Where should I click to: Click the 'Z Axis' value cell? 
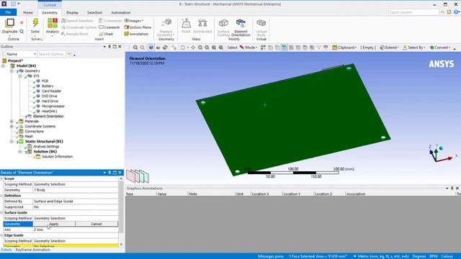pos(75,230)
